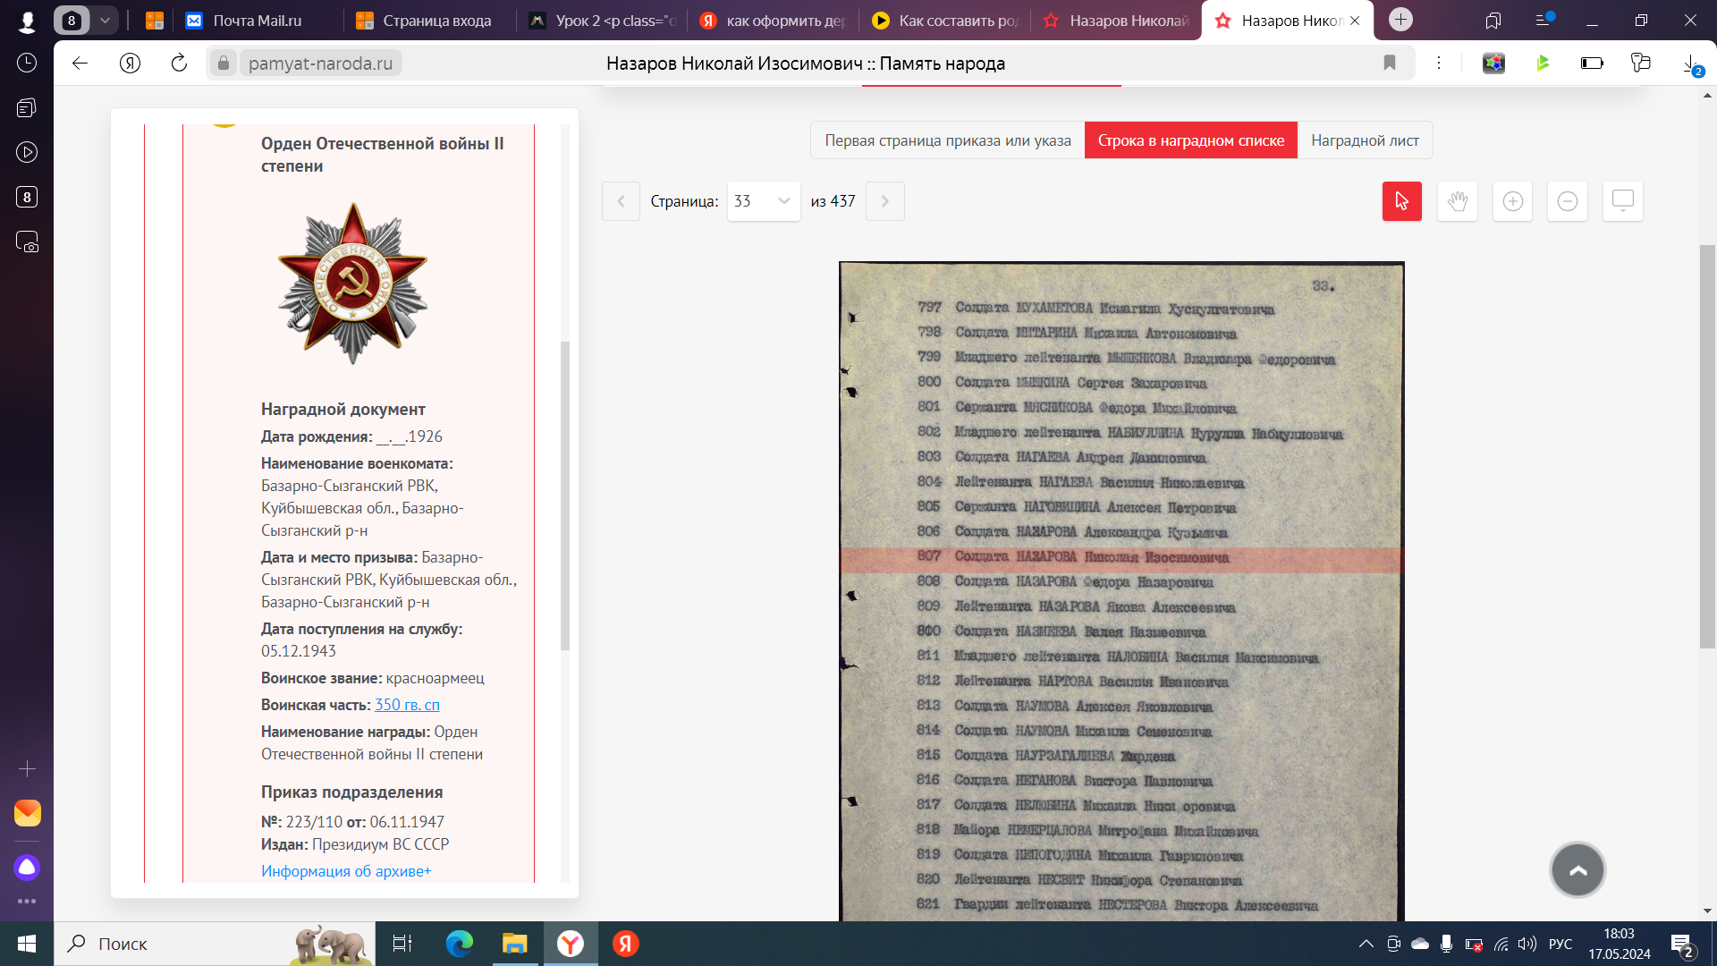Open the 350 гв. сп link
The image size is (1717, 966).
[407, 705]
